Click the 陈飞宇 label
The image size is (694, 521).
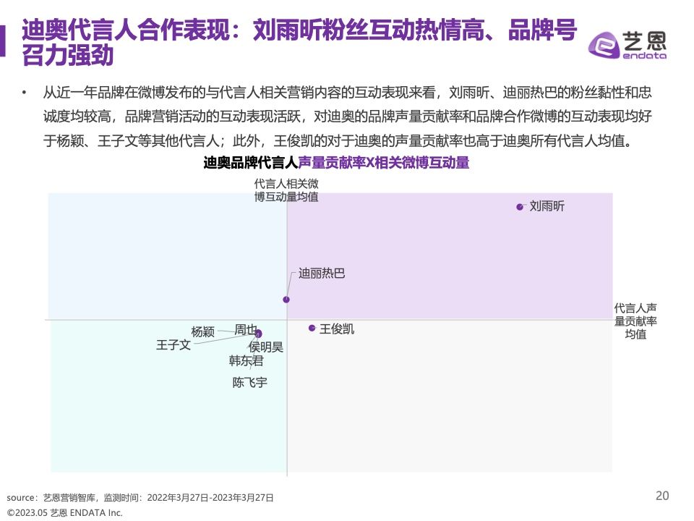pyautogui.click(x=250, y=382)
